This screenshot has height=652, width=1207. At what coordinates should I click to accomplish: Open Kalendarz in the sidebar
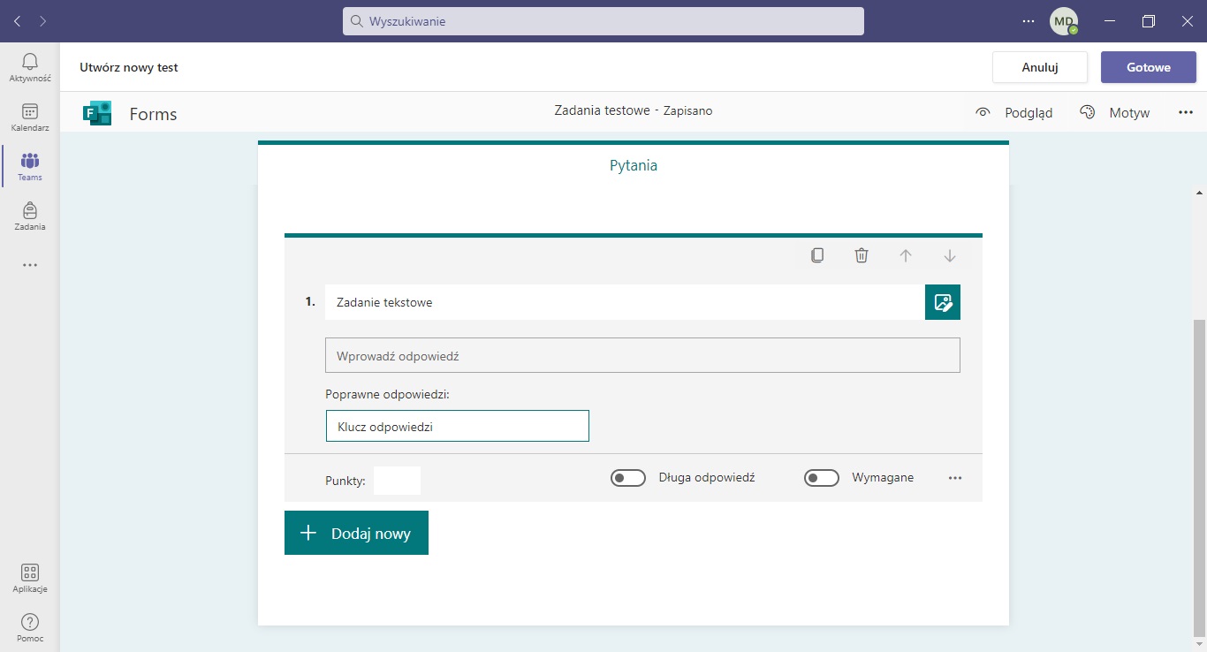[30, 117]
